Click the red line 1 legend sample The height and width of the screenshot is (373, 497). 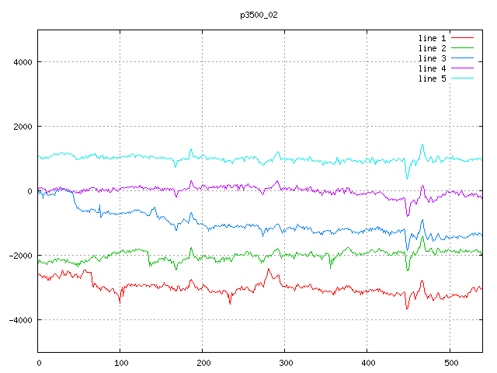(462, 38)
